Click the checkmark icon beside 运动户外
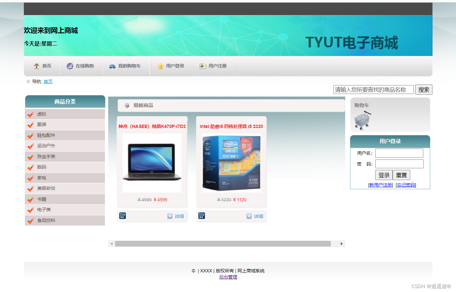456x292 pixels. pos(30,146)
